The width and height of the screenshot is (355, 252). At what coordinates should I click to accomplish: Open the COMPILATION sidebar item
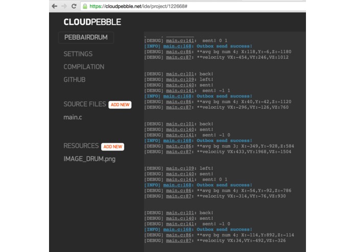[84, 67]
